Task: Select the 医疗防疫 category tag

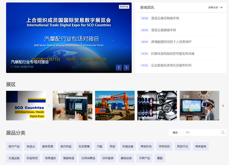Action: point(66,146)
